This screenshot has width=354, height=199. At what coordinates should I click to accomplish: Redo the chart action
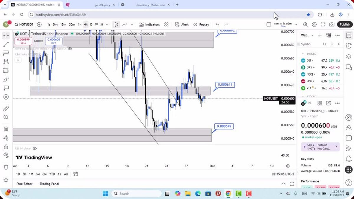(226, 25)
